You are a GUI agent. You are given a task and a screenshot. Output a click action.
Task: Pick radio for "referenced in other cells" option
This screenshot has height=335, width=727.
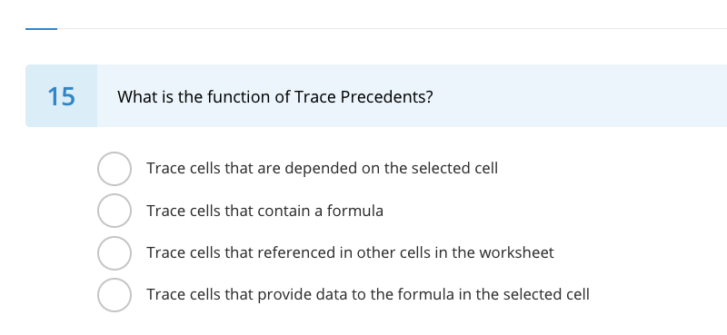pyautogui.click(x=115, y=253)
